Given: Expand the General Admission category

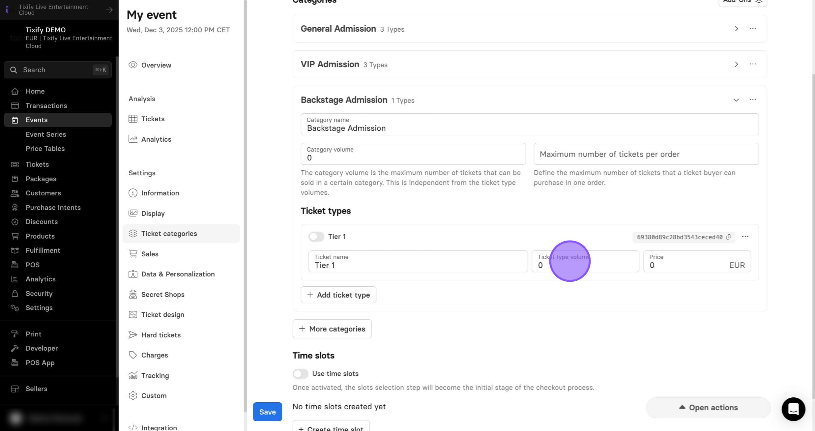Looking at the screenshot, I should pos(736,29).
